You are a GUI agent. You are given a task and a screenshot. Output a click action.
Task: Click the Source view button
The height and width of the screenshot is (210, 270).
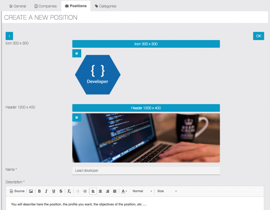click(x=17, y=191)
